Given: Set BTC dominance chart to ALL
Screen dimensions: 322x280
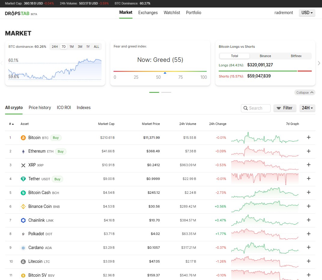Looking at the screenshot, I should point(96,47).
